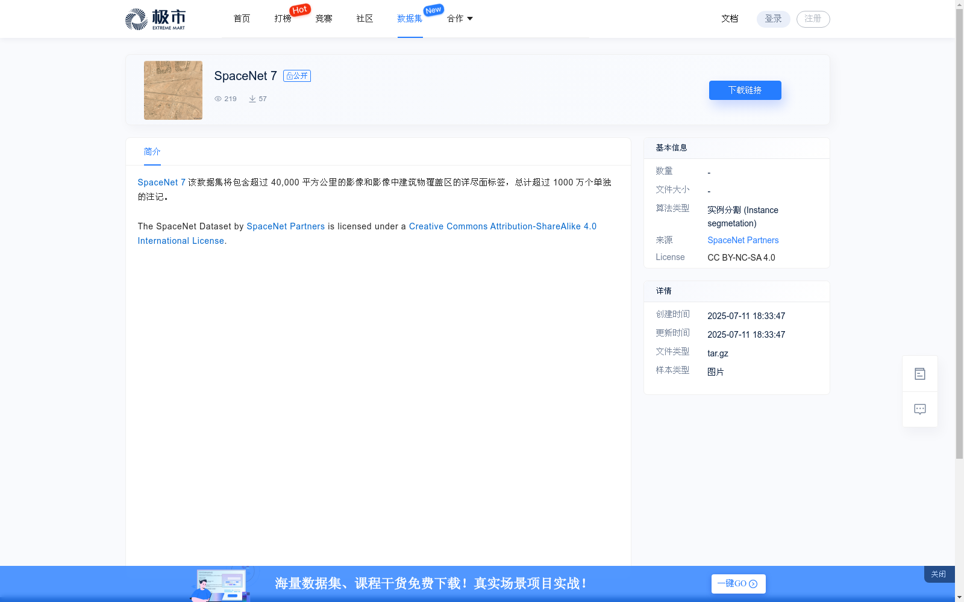Click the 公开 public badge
Screen dimensions: 964x602
pyautogui.click(x=297, y=76)
